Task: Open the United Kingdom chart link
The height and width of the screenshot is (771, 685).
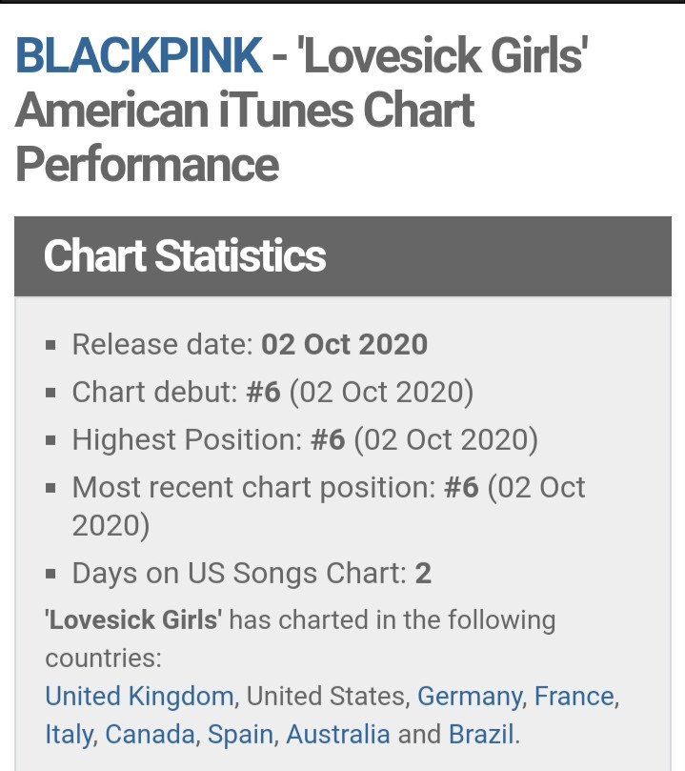Action: click(x=139, y=696)
